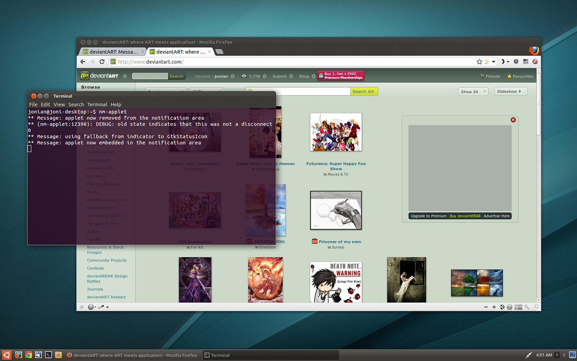Reload the deviantART page
The height and width of the screenshot is (361, 577).
[102, 62]
